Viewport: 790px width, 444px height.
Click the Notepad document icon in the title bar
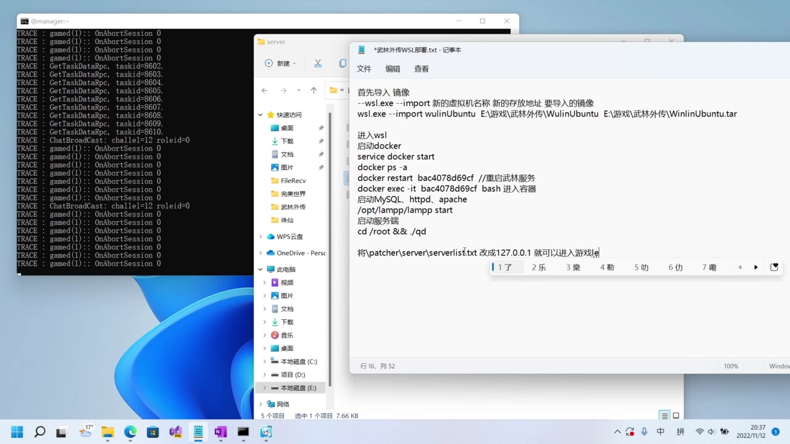361,49
